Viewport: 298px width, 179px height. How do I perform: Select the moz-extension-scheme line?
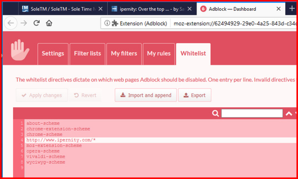[x=54, y=146]
